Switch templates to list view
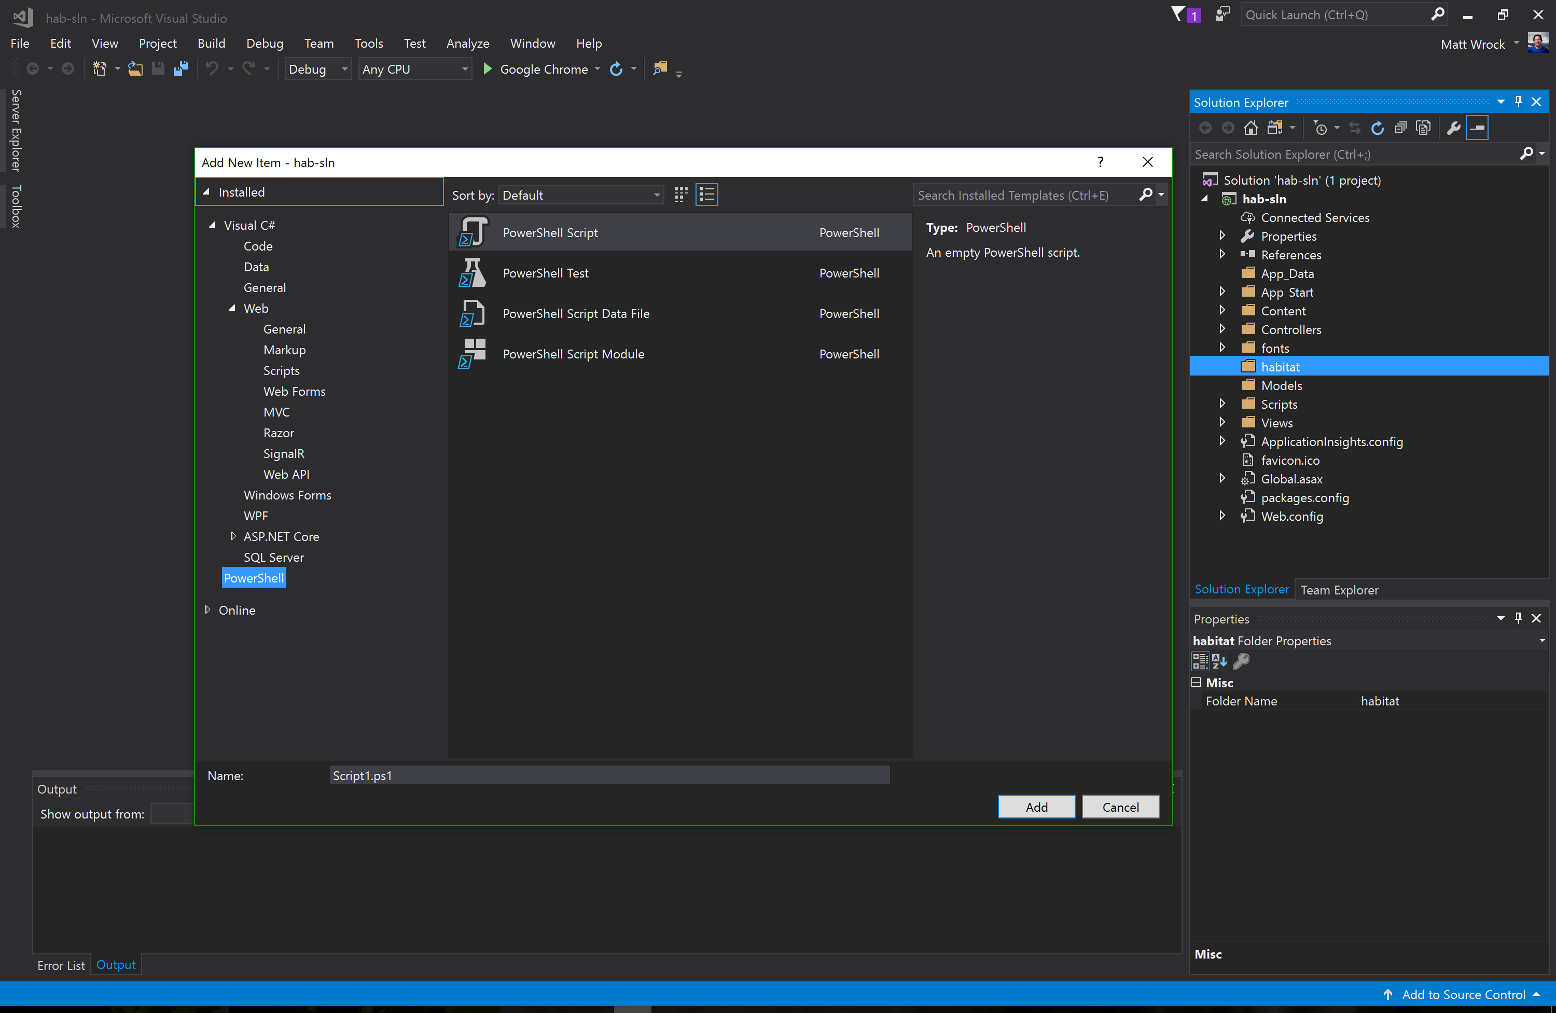The width and height of the screenshot is (1556, 1013). [707, 195]
